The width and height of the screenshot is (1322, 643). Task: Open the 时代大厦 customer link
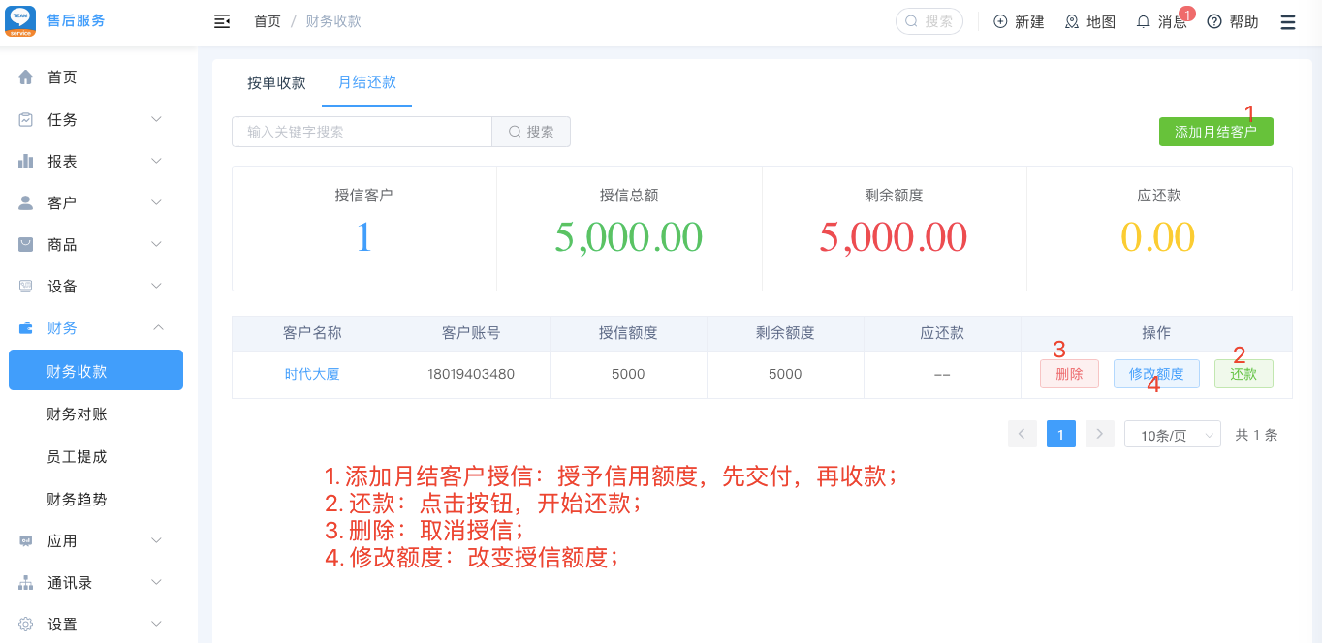coord(312,374)
